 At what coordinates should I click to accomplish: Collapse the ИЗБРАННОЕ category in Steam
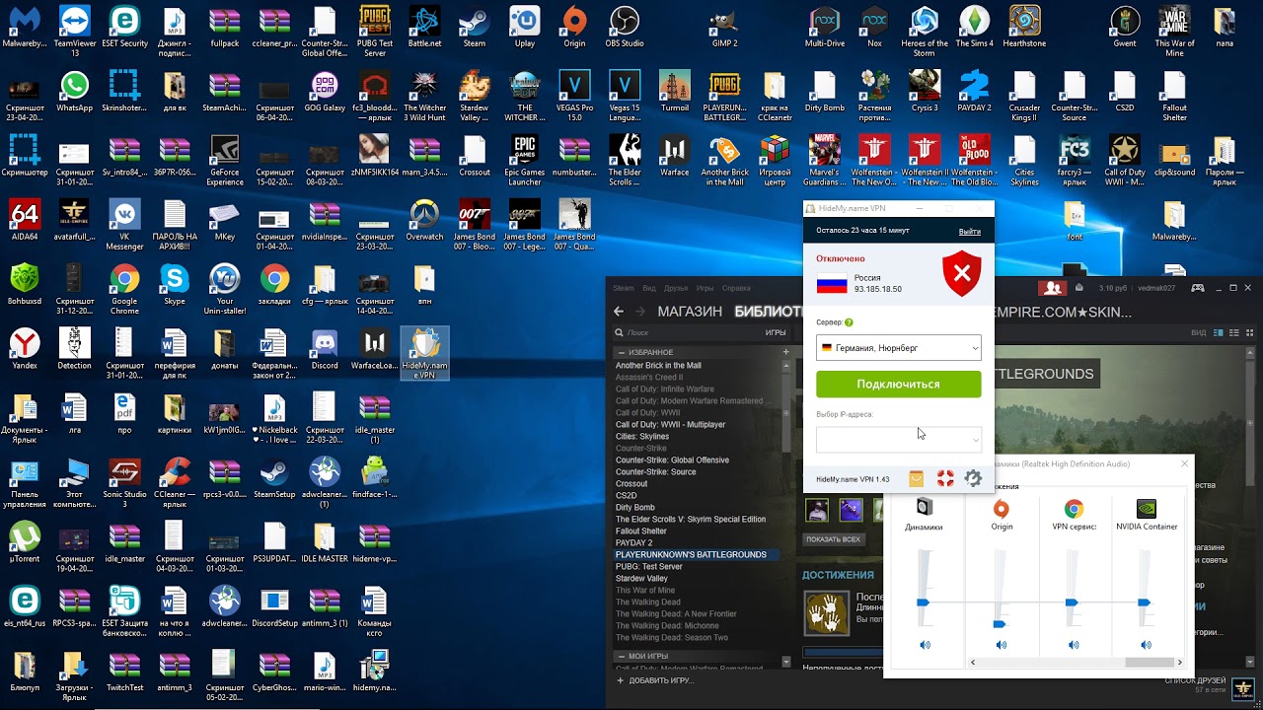[622, 352]
